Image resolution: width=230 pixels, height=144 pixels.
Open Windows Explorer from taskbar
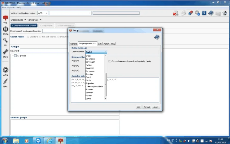(16, 141)
